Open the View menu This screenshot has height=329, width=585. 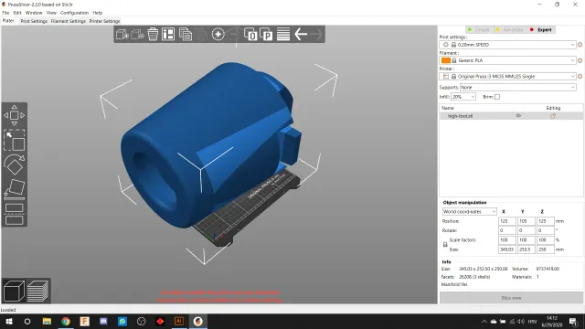tap(51, 13)
